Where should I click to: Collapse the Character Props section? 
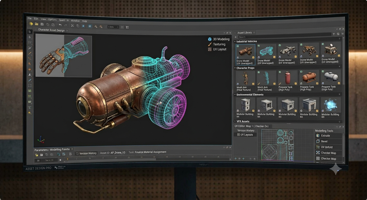coord(235,68)
